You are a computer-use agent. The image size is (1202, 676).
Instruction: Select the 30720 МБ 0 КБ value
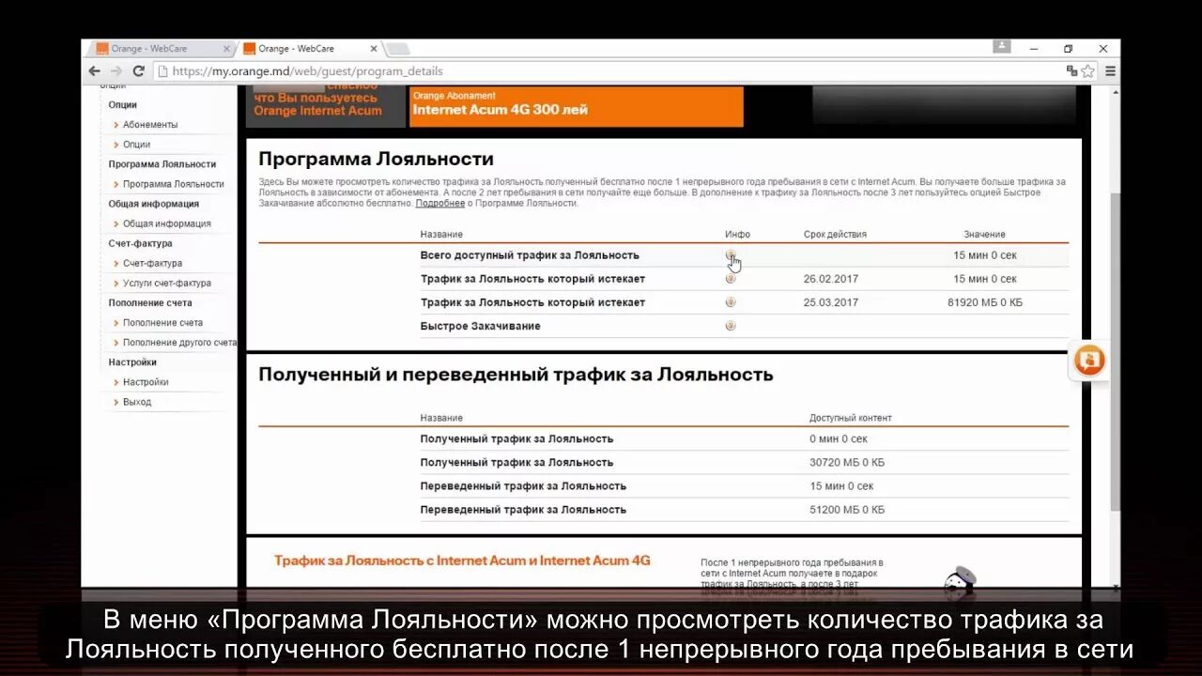click(847, 462)
